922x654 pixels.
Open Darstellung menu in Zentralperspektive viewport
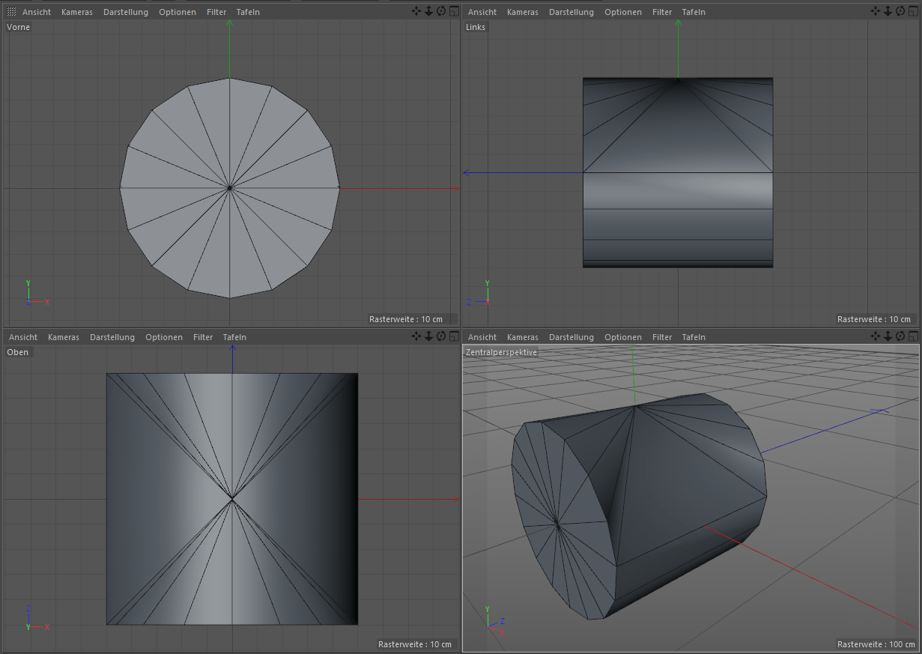click(571, 337)
